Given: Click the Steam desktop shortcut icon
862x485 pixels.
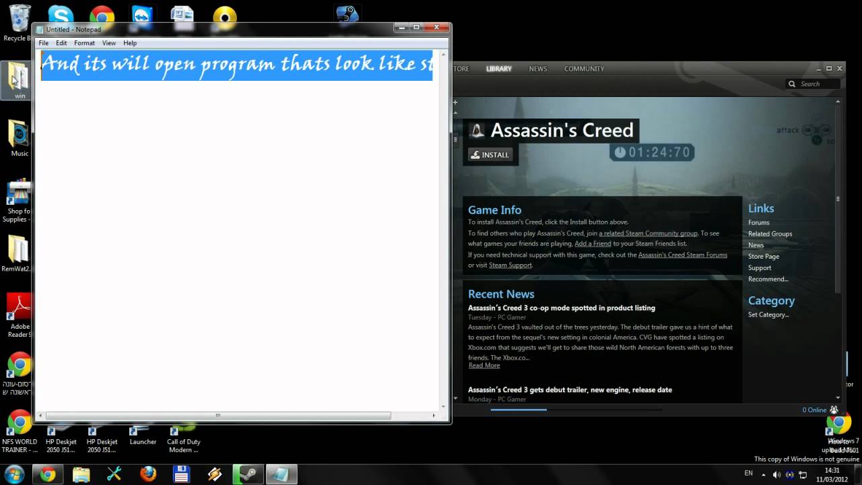Looking at the screenshot, I should [x=347, y=16].
